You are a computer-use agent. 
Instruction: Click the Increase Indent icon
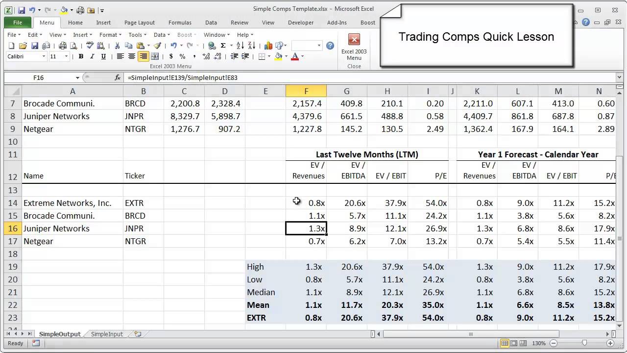245,56
